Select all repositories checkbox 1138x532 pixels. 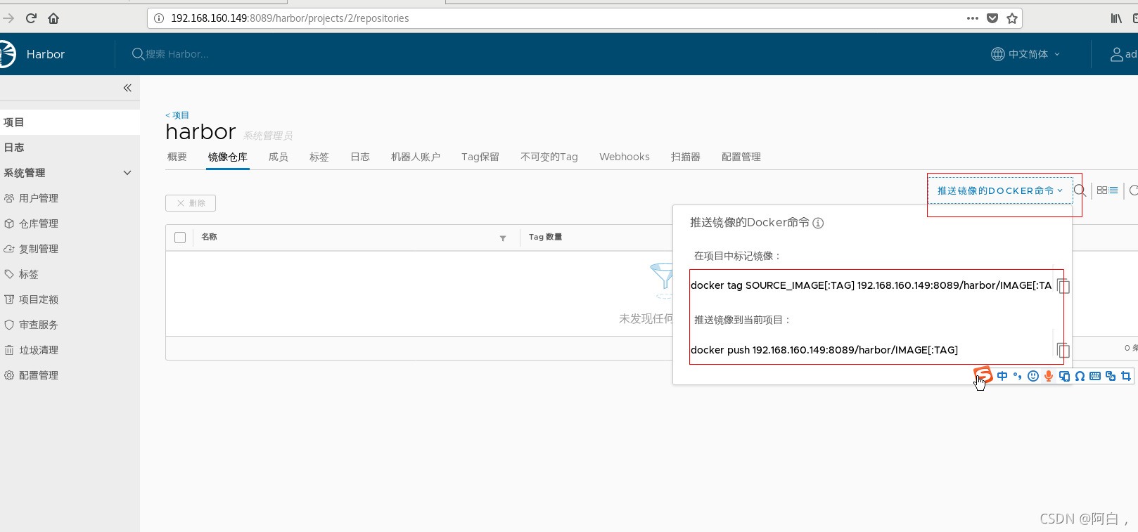[180, 238]
